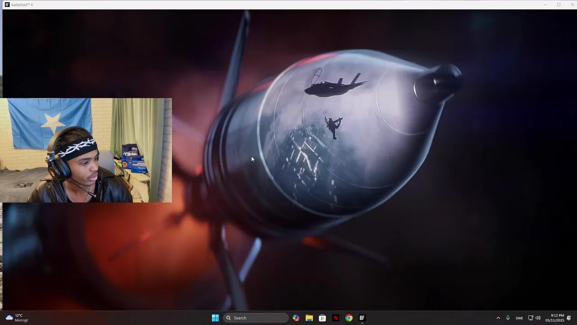Open the Windows Start menu
The image size is (577, 325).
215,318
